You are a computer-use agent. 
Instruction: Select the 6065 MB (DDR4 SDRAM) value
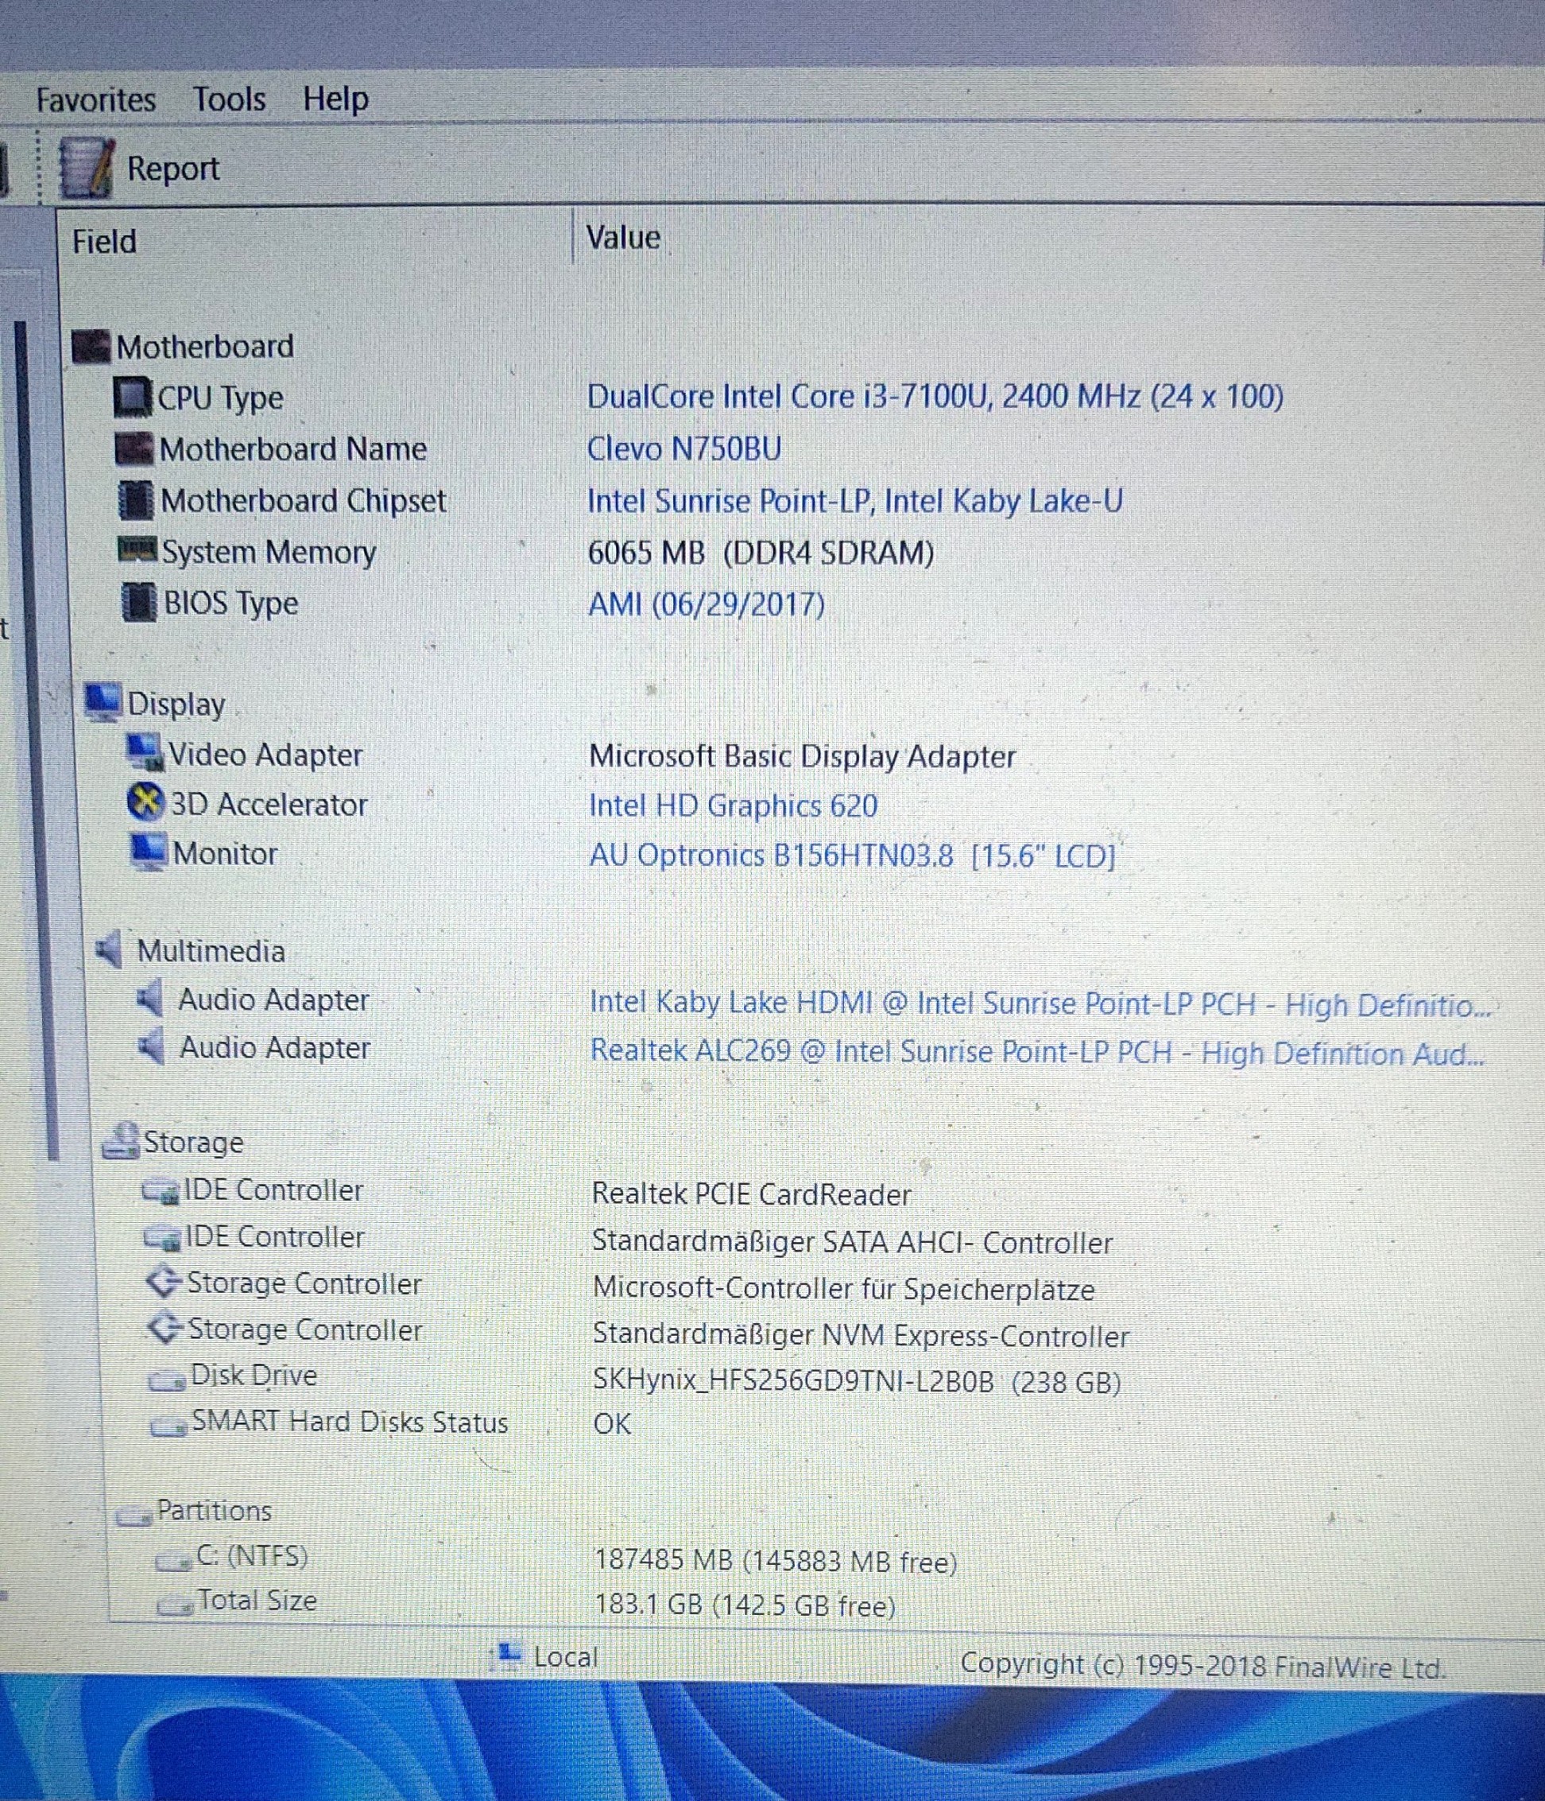pyautogui.click(x=761, y=552)
